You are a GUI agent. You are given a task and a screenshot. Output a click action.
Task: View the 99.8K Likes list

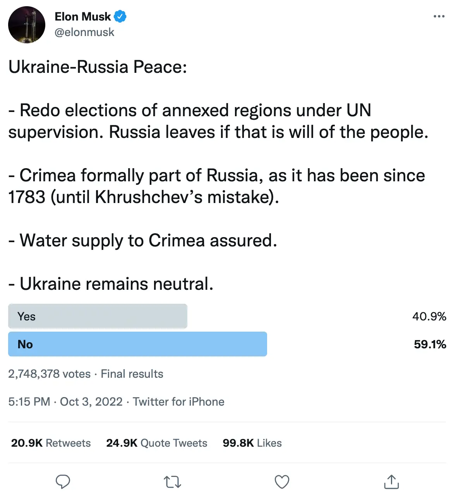pyautogui.click(x=252, y=443)
